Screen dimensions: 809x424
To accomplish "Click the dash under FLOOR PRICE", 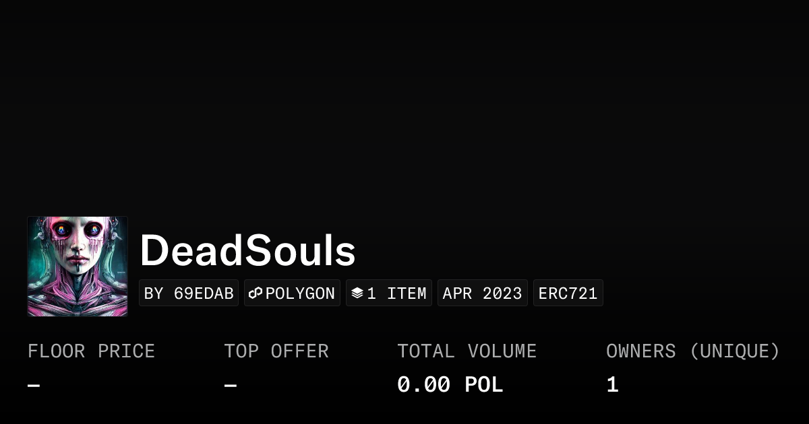I will pos(32,384).
